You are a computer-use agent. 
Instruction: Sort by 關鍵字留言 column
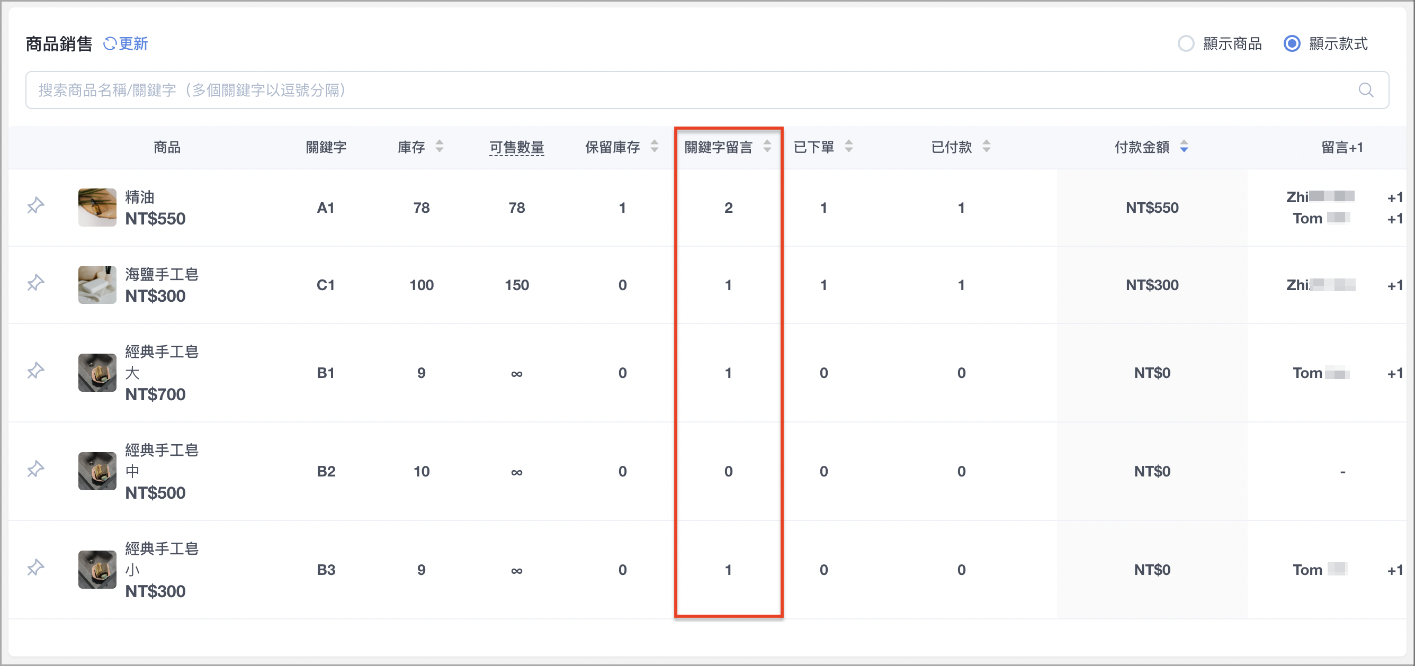[767, 147]
